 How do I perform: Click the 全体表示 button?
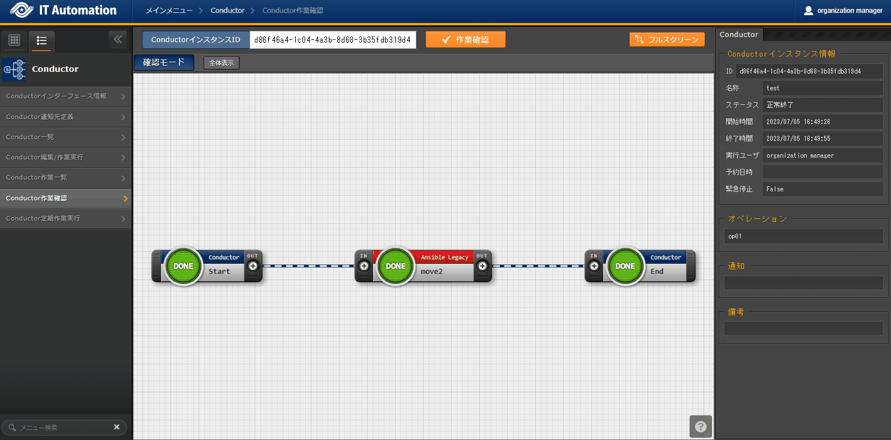(x=221, y=63)
